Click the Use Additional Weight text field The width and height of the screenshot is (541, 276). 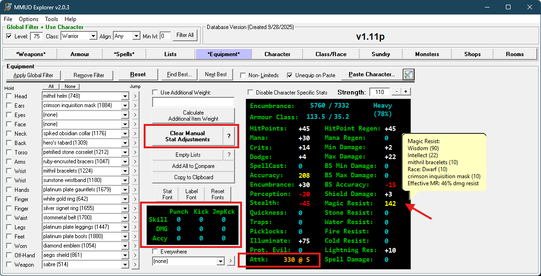point(193,102)
